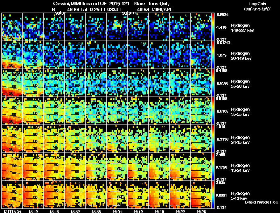Click the 'B-field Particle Flow' caption
The width and height of the screenshot is (280, 213).
(261, 202)
